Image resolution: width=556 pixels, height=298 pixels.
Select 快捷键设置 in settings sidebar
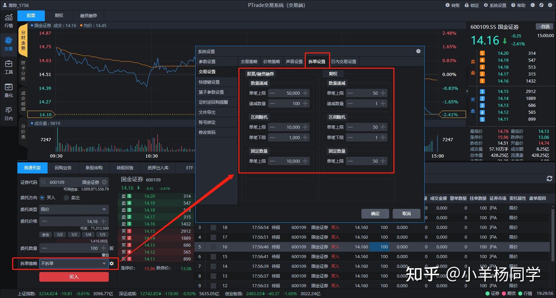[x=216, y=82]
